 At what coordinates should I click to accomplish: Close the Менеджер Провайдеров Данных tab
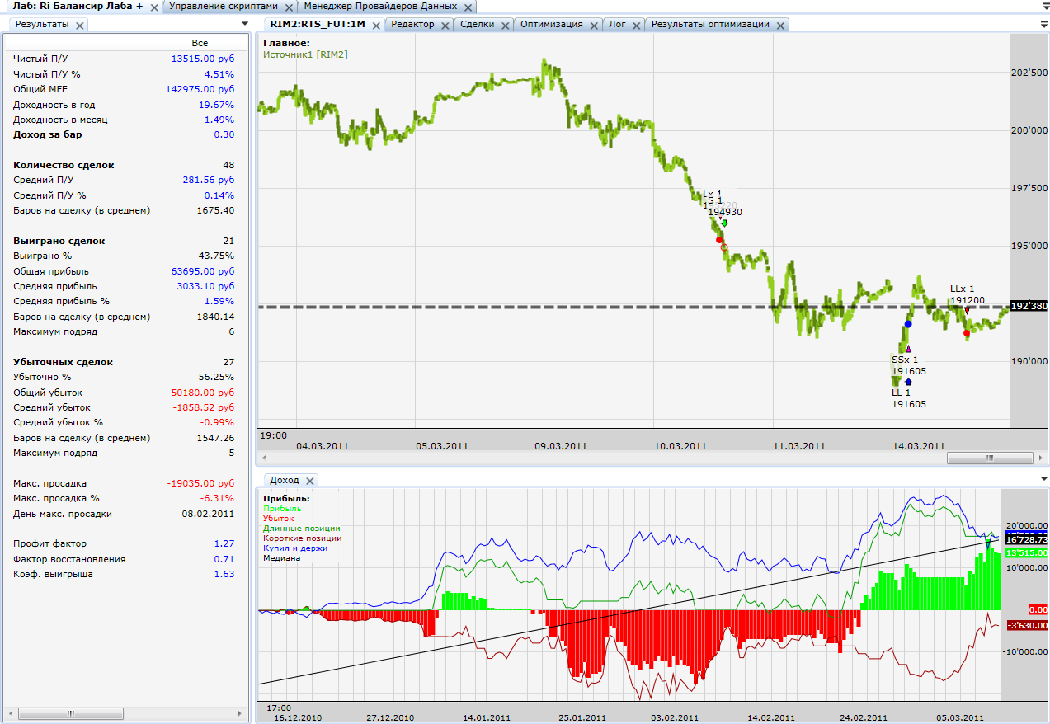469,7
